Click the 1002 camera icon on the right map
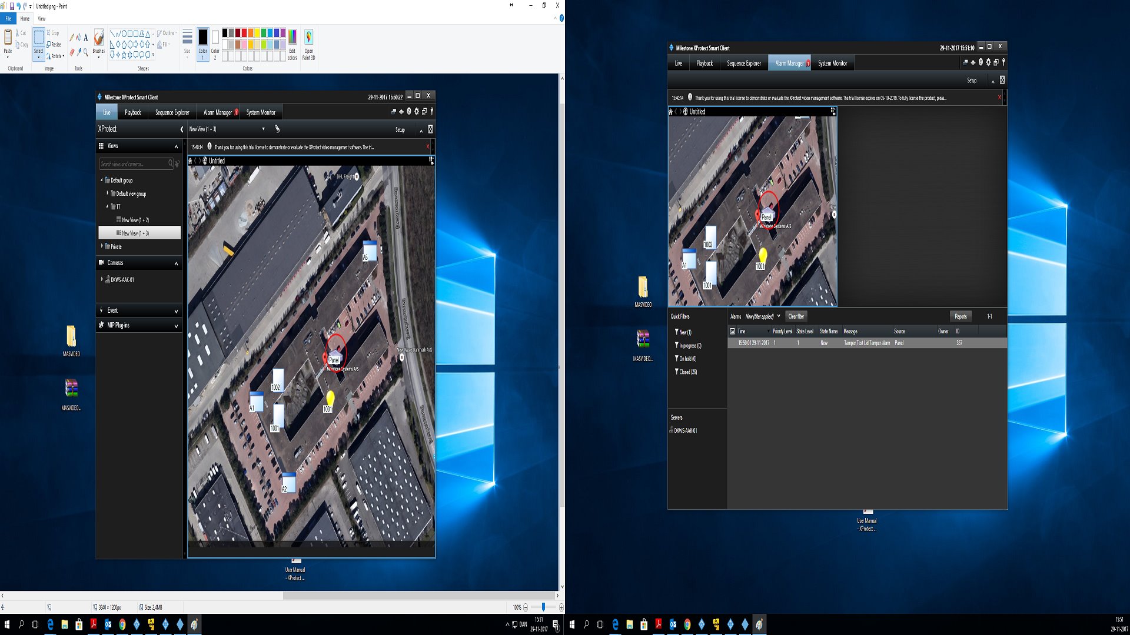This screenshot has height=635, width=1130. coord(710,236)
